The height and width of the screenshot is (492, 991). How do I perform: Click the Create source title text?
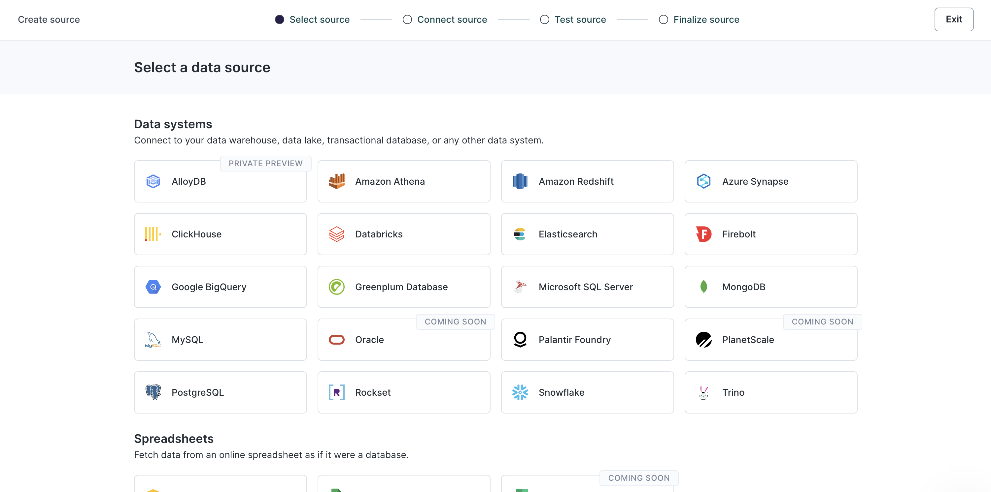coord(49,19)
